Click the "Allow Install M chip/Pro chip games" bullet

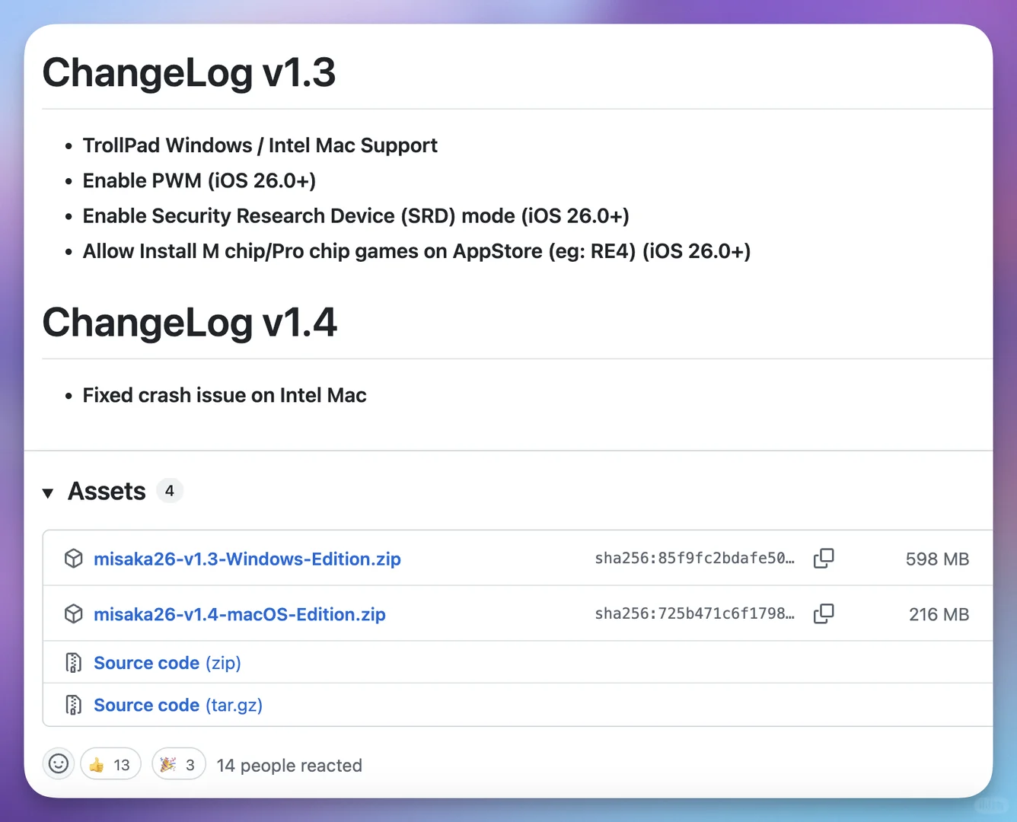point(416,251)
